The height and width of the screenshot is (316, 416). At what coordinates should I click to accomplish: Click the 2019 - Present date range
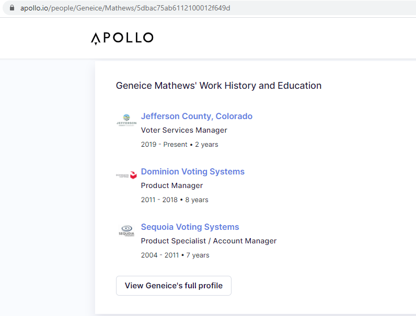point(164,145)
